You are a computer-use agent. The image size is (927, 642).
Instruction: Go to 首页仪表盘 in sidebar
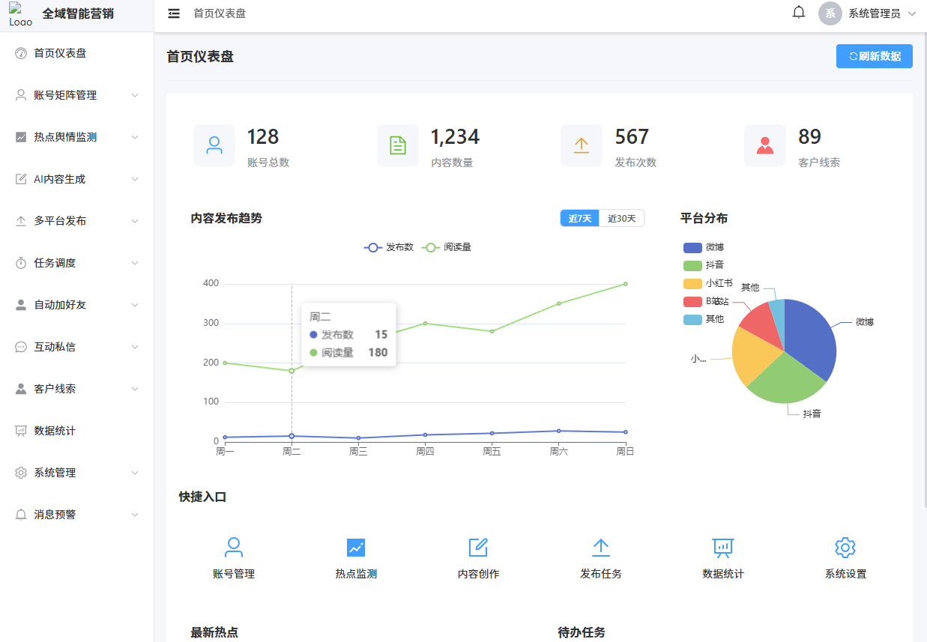click(x=60, y=53)
